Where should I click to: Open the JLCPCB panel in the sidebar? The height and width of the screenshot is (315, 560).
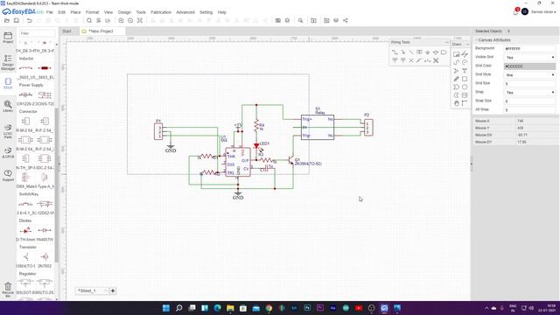pyautogui.click(x=8, y=153)
